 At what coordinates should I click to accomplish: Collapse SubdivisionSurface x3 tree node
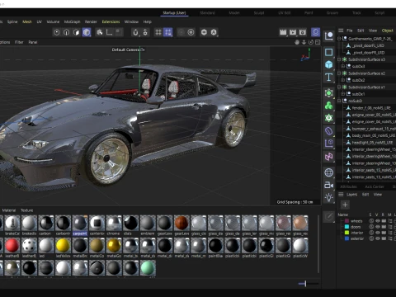[x=339, y=59]
